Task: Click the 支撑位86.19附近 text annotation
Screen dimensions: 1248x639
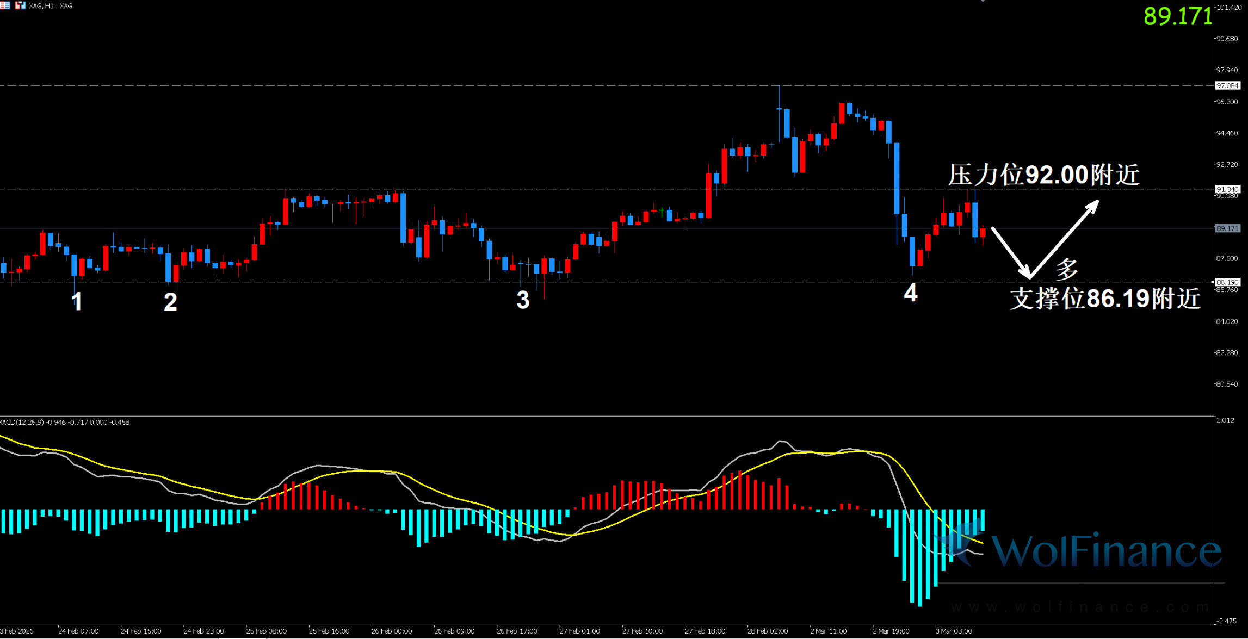Action: pyautogui.click(x=1104, y=299)
